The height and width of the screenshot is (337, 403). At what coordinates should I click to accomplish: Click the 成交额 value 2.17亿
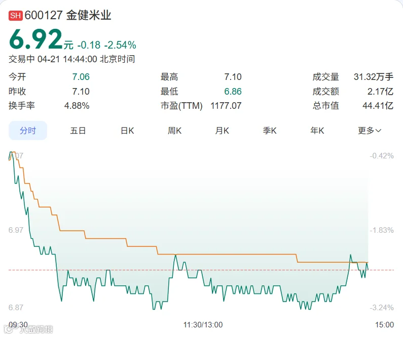coord(380,91)
